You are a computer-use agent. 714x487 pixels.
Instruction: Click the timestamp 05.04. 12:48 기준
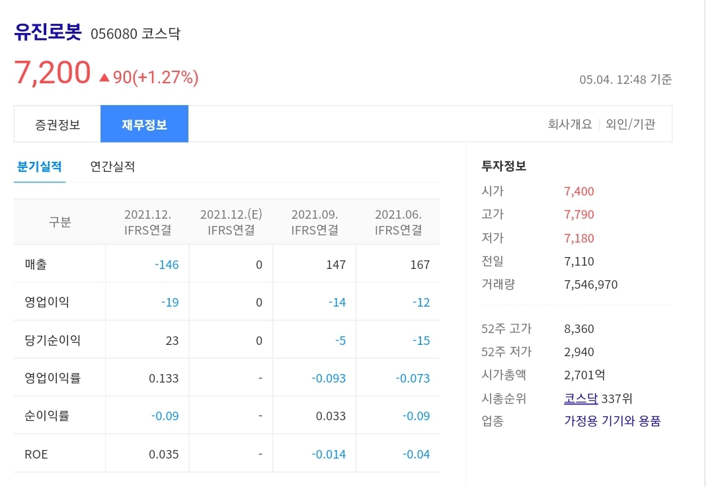625,80
